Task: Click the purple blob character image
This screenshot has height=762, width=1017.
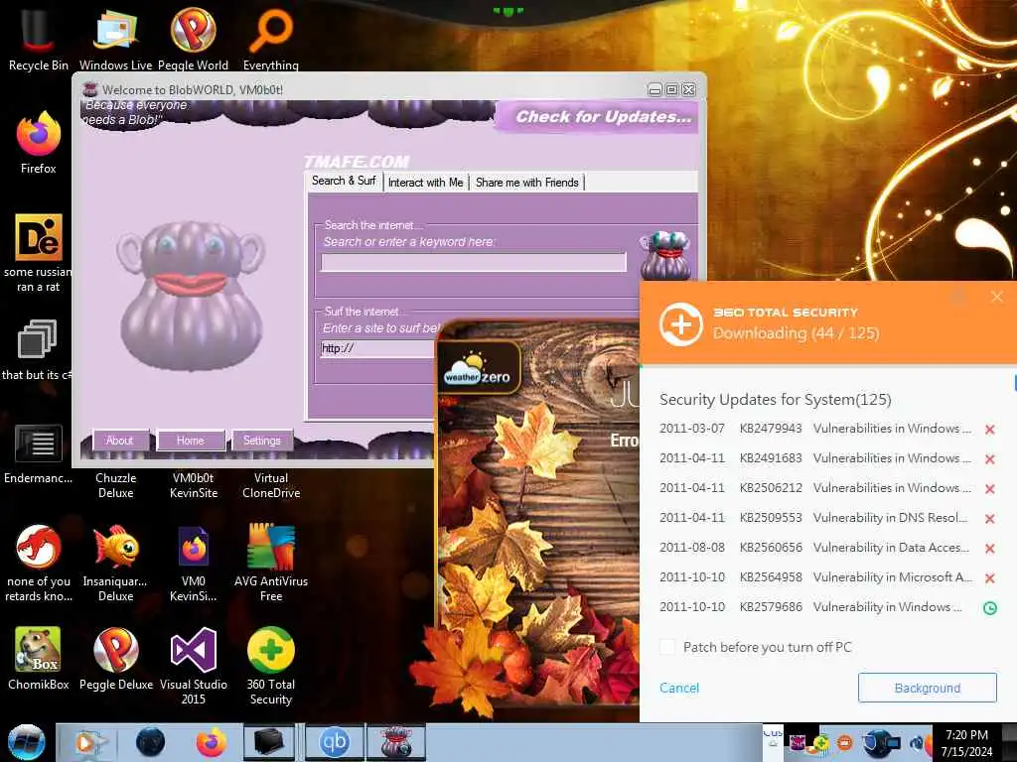Action: pyautogui.click(x=191, y=296)
